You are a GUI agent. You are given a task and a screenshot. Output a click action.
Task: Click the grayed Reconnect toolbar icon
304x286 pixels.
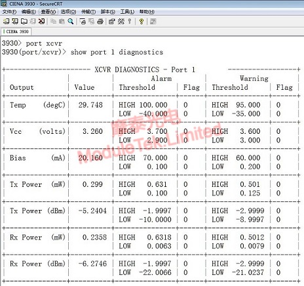coord(33,21)
